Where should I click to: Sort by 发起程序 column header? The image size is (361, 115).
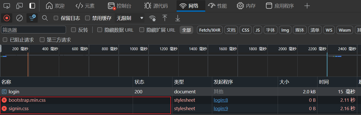(x=245, y=82)
